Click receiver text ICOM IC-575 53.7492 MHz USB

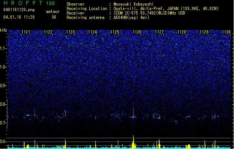tap(149, 13)
